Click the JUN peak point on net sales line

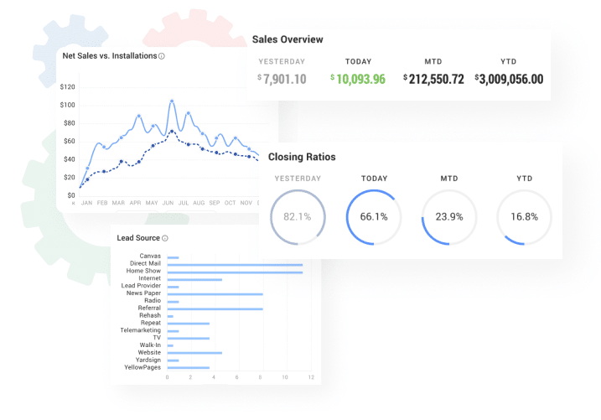coord(172,101)
